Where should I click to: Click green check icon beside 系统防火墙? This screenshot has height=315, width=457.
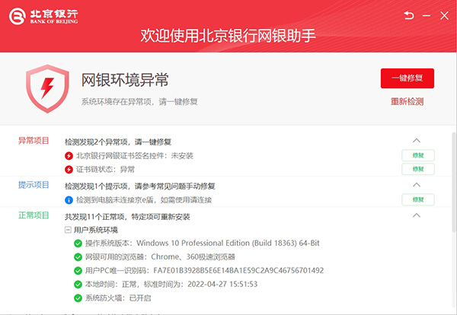pyautogui.click(x=78, y=298)
